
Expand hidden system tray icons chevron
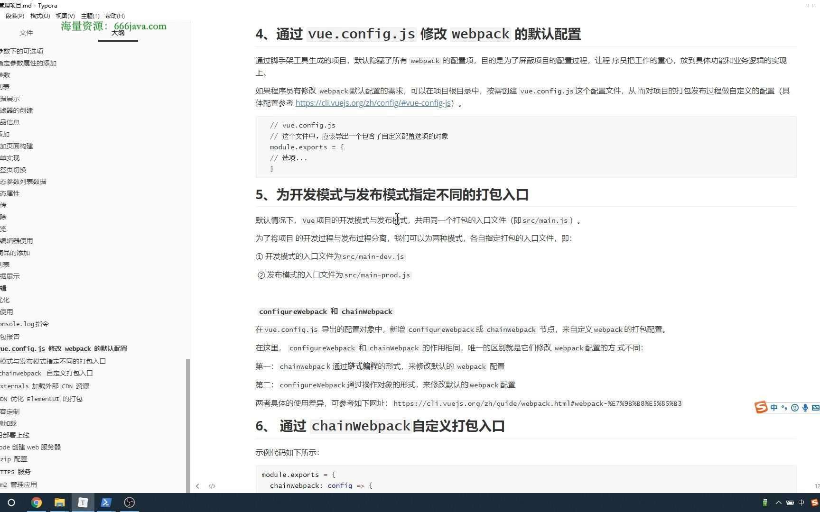click(x=778, y=503)
